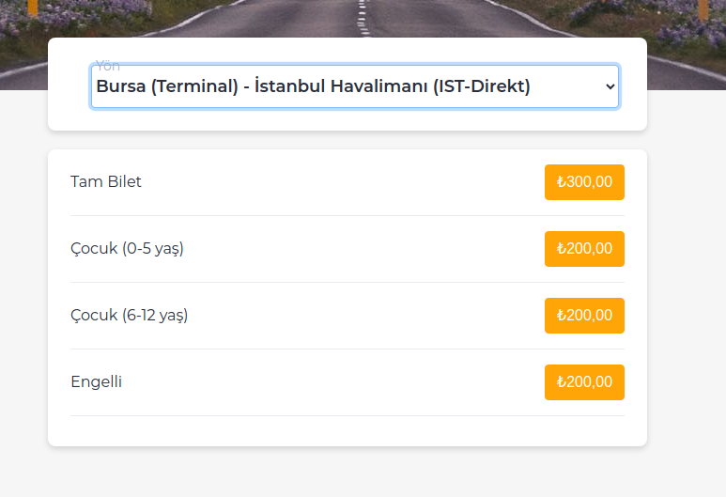The image size is (726, 497).
Task: Click the dropdown chevron arrow on route selector
Action: [610, 86]
